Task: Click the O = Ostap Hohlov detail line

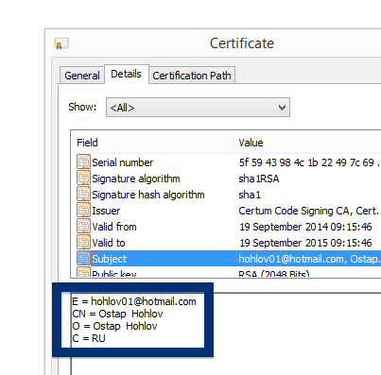Action: click(x=114, y=326)
